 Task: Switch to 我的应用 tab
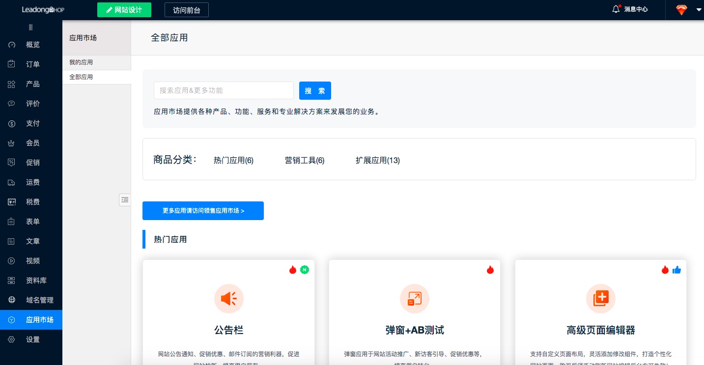[81, 62]
